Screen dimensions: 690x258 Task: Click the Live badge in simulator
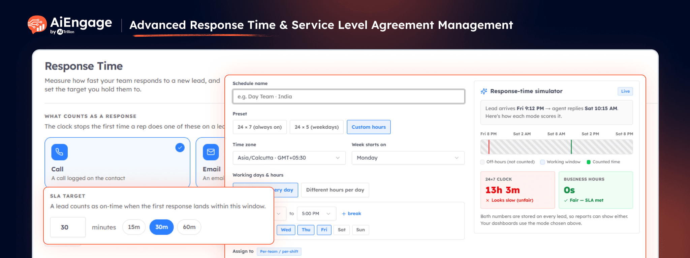[x=625, y=91]
